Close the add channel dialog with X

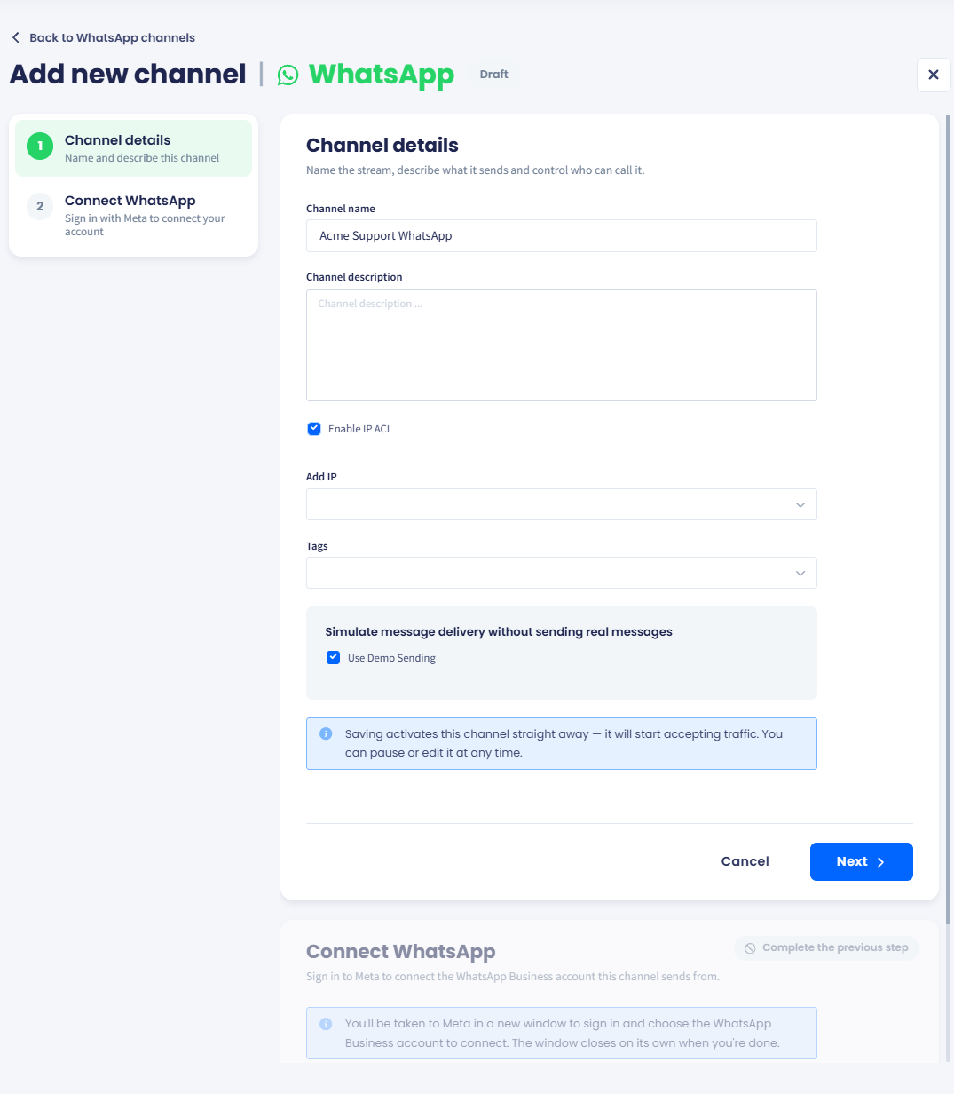934,75
